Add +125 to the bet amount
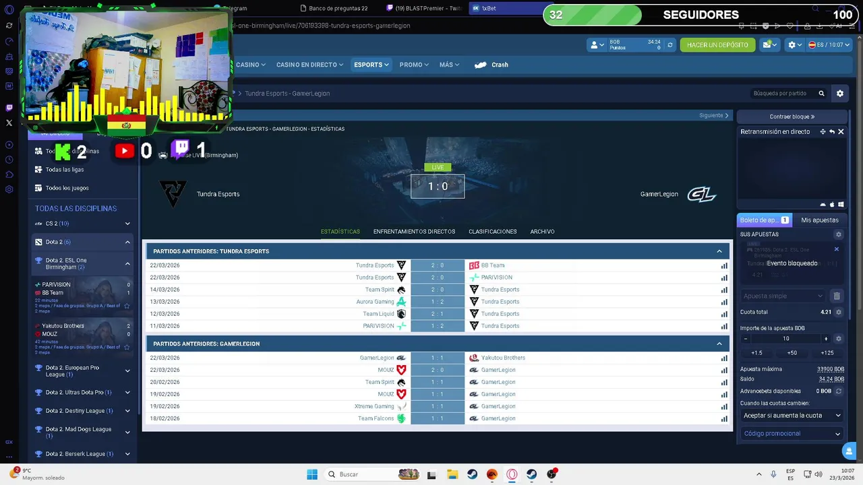The width and height of the screenshot is (863, 485). [x=827, y=353]
